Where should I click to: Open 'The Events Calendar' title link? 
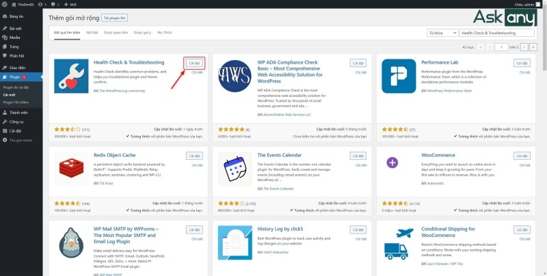point(280,155)
